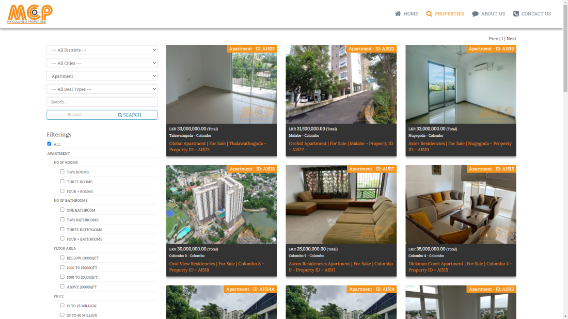Open the Apartment property type dropdown
The height and width of the screenshot is (319, 568).
point(102,76)
